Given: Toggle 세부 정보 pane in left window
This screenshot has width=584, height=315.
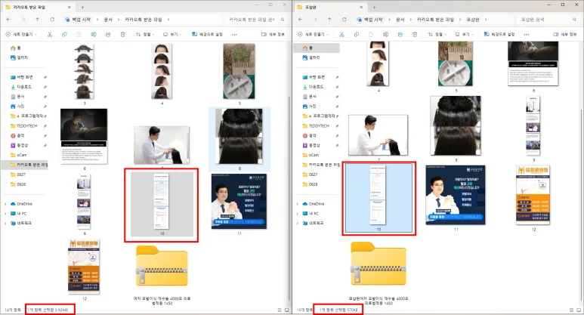Looking at the screenshot, I should 273,34.
